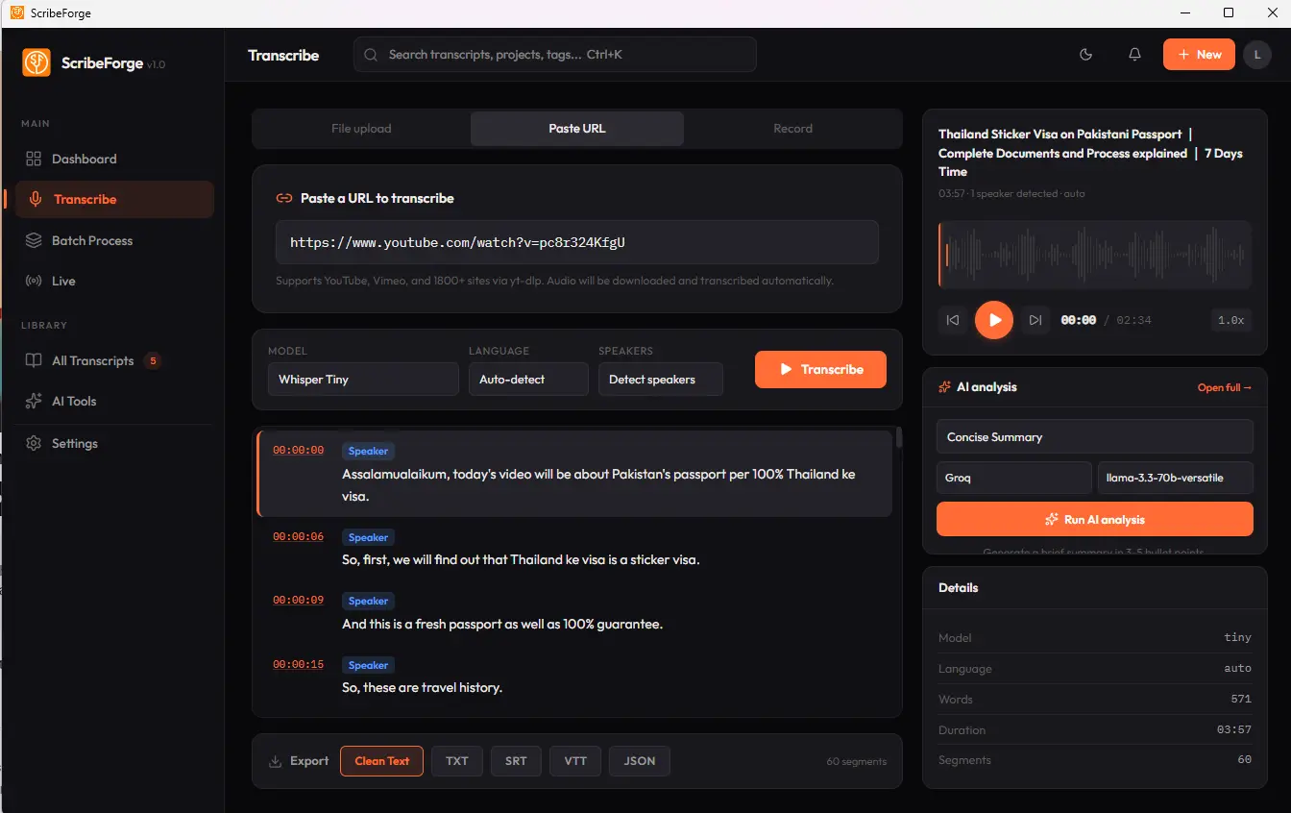Skip to previous track in player
The width and height of the screenshot is (1291, 813).
pos(953,320)
